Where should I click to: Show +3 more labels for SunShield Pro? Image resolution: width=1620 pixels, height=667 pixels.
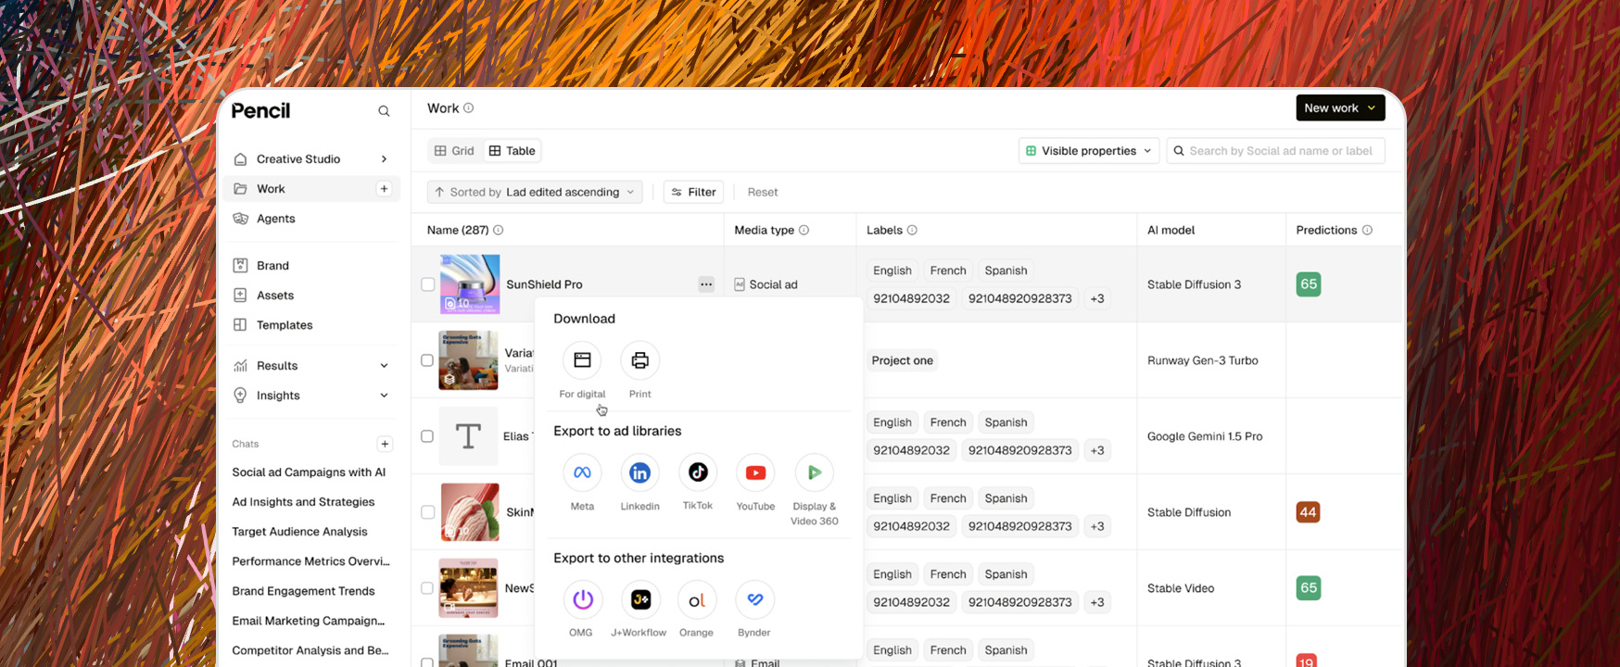pos(1097,298)
